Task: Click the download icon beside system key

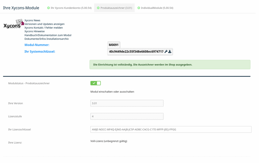Action: 170,52
